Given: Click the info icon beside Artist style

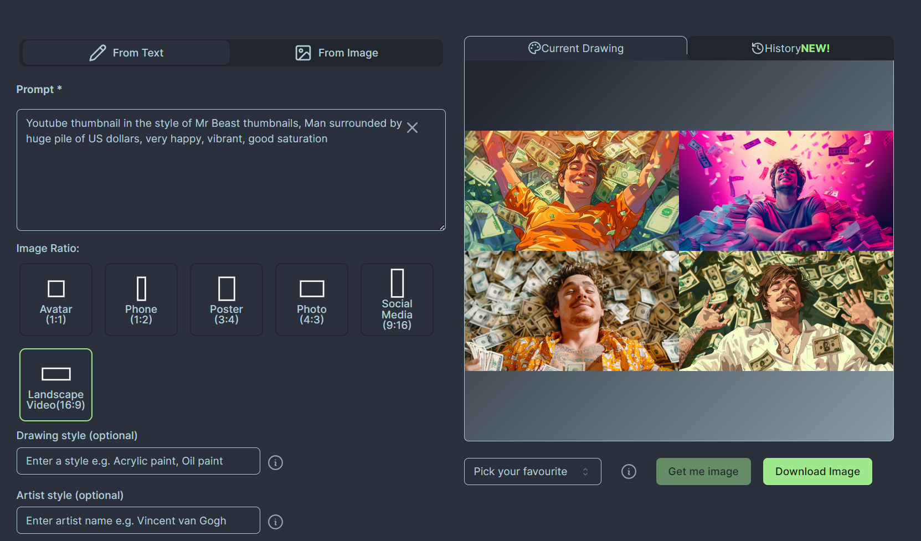Looking at the screenshot, I should tap(275, 522).
